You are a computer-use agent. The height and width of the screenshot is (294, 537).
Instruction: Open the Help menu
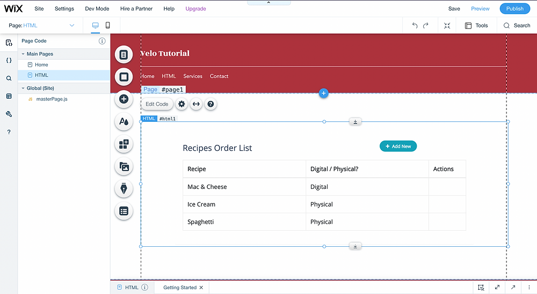(x=169, y=9)
